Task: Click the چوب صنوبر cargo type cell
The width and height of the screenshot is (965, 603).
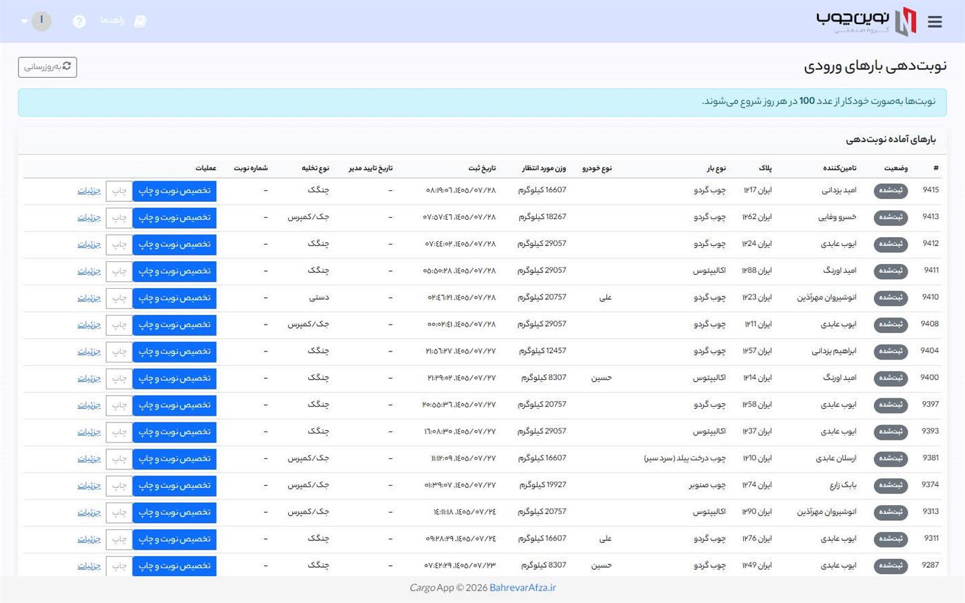Action: [x=707, y=485]
